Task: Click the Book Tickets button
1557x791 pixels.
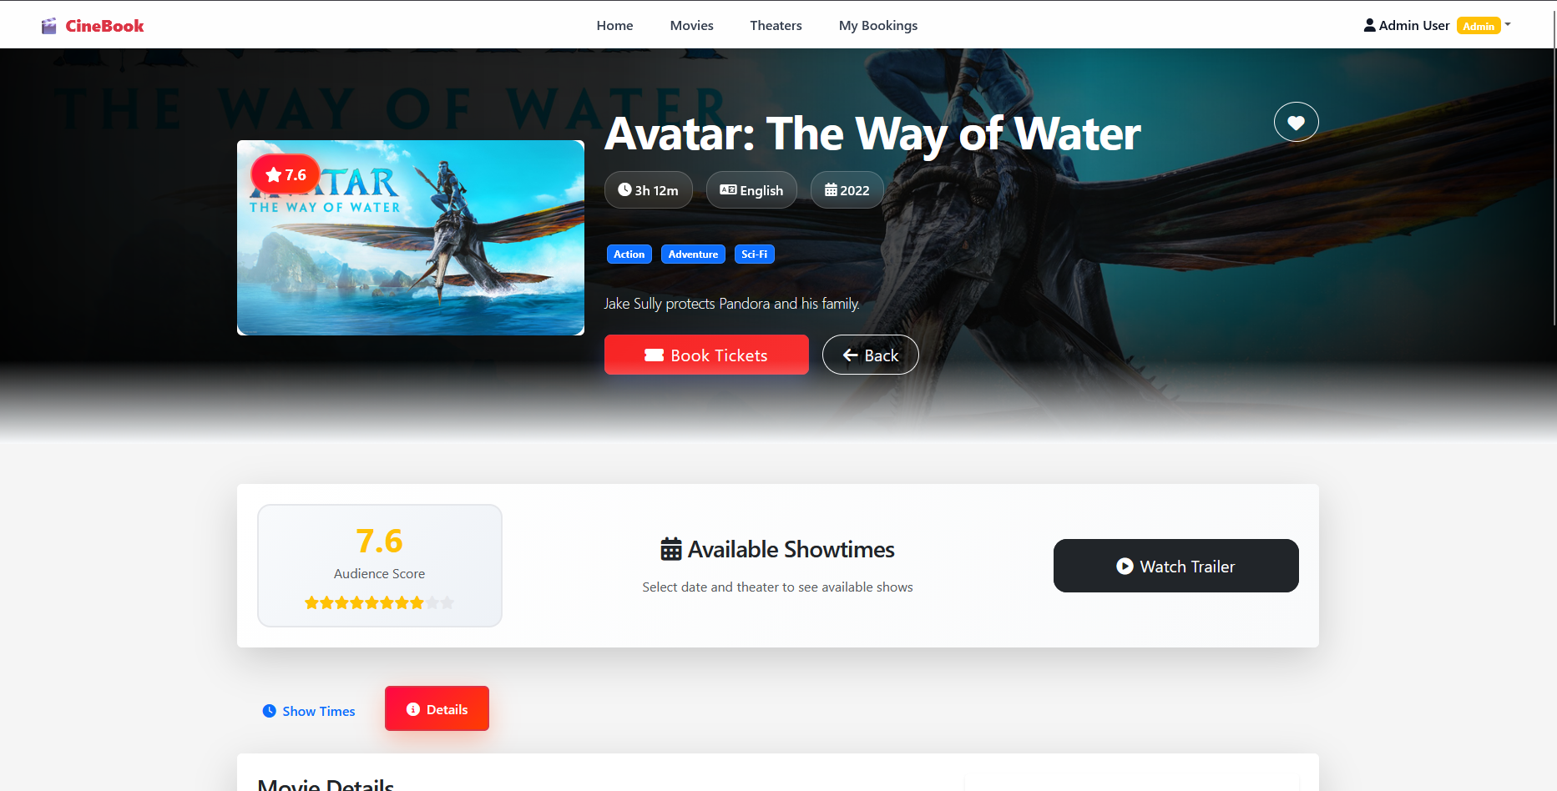Action: [706, 355]
